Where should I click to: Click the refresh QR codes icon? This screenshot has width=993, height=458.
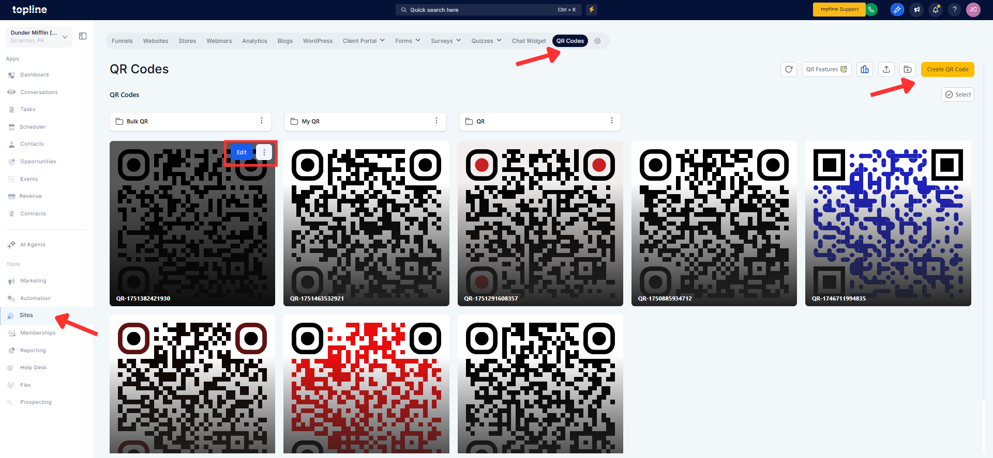[789, 69]
